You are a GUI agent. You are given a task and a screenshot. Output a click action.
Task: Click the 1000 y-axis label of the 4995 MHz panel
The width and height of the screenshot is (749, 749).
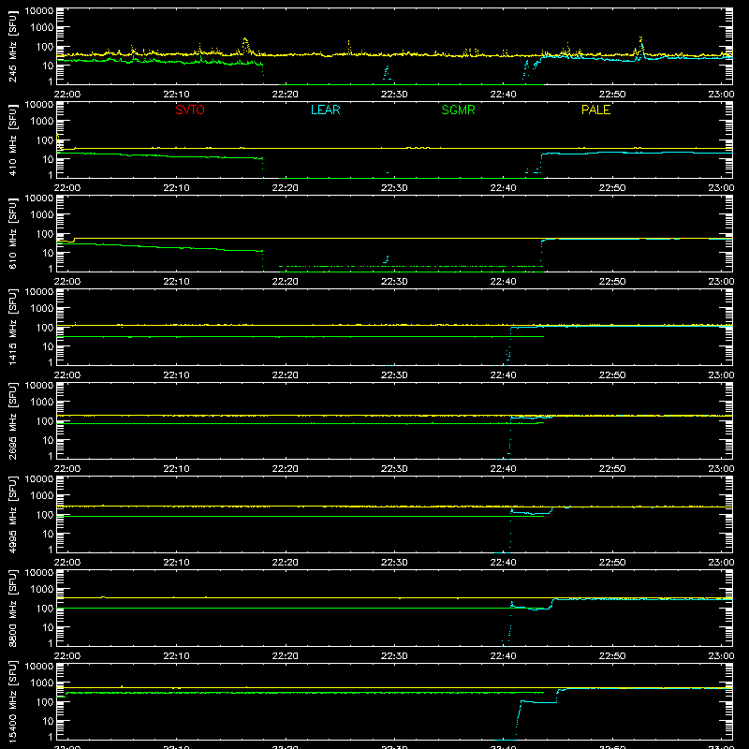pyautogui.click(x=41, y=495)
